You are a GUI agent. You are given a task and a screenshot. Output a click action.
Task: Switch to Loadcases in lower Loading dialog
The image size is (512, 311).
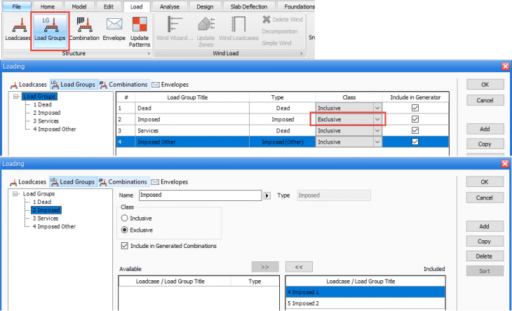coord(28,182)
